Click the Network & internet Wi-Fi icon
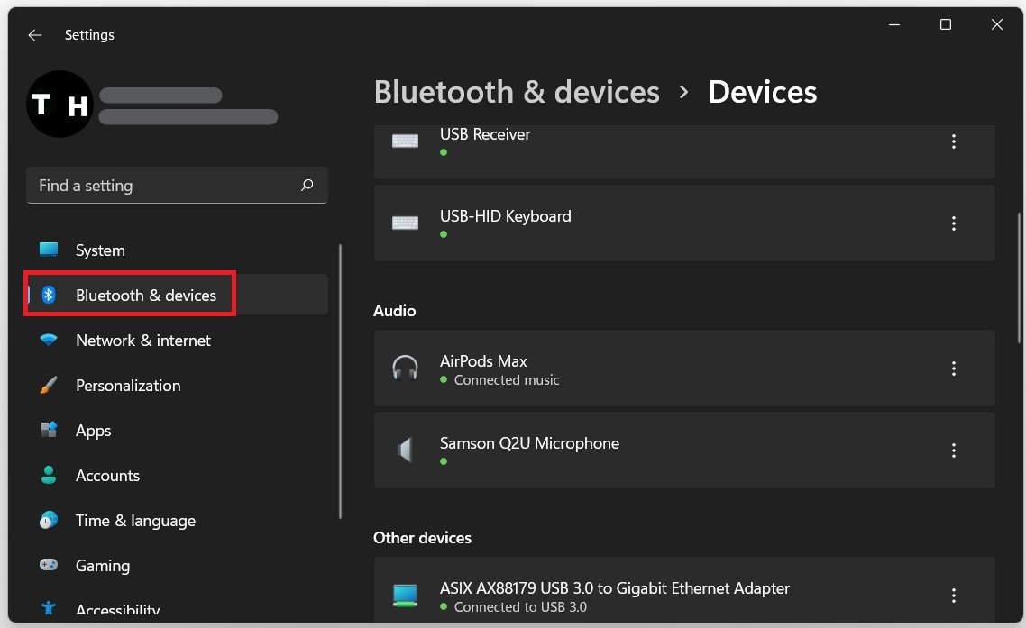 click(49, 341)
